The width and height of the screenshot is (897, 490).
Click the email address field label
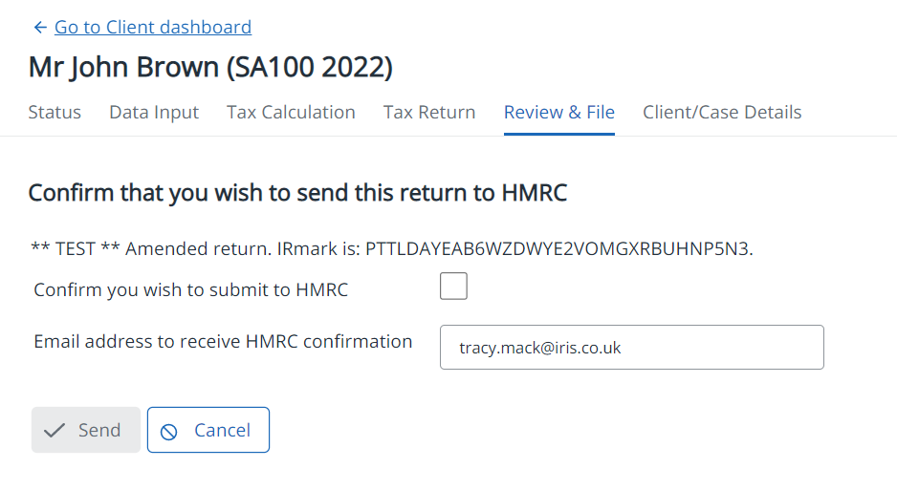(x=223, y=341)
